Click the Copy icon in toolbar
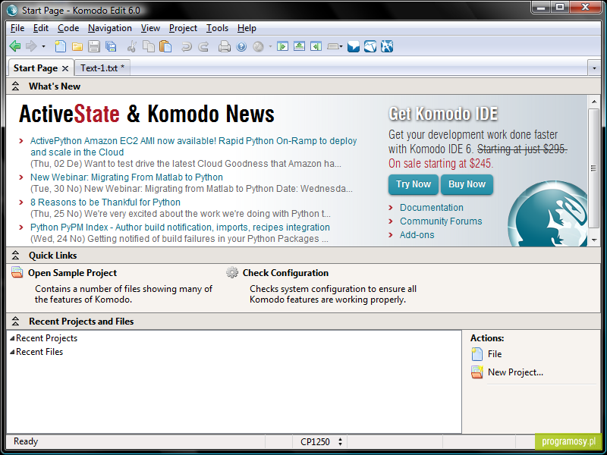 149,46
